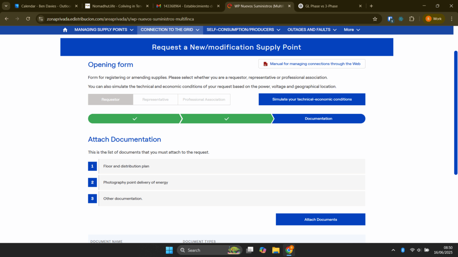Screen dimensions: 458x257
Task: Open the Manual for managing connections link
Action: pyautogui.click(x=312, y=64)
